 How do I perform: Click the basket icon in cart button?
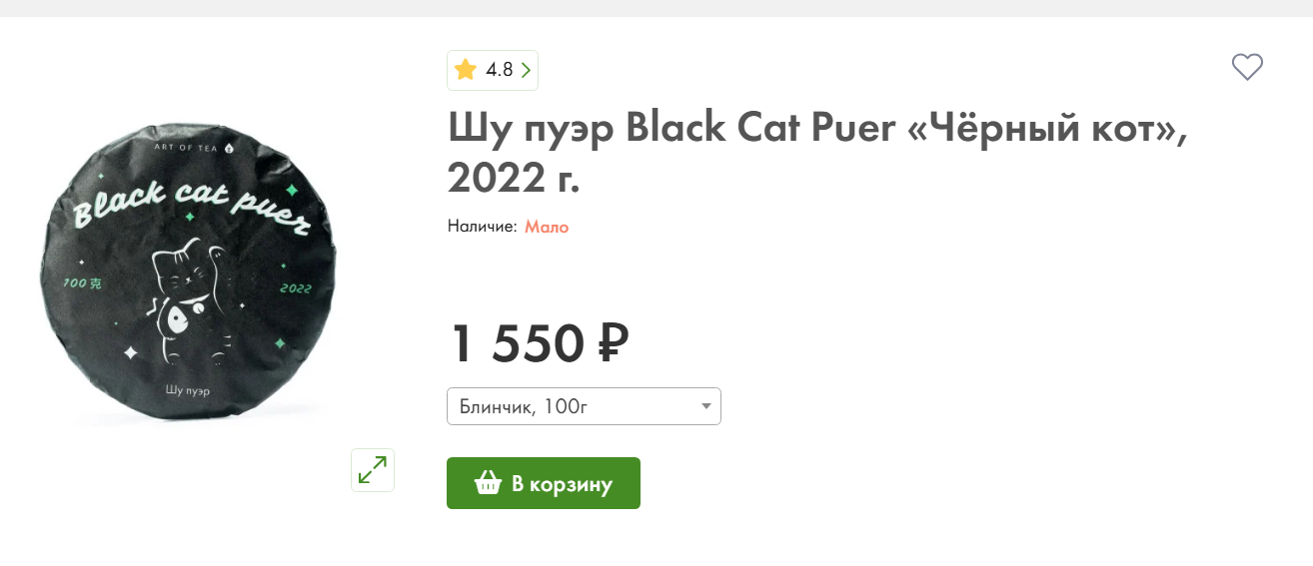[x=488, y=484]
